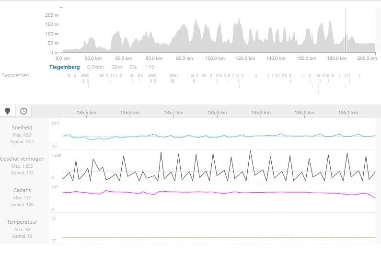This screenshot has width=381, height=254.
Task: Click the 185,7 km axis tick
Action: (x=173, y=113)
